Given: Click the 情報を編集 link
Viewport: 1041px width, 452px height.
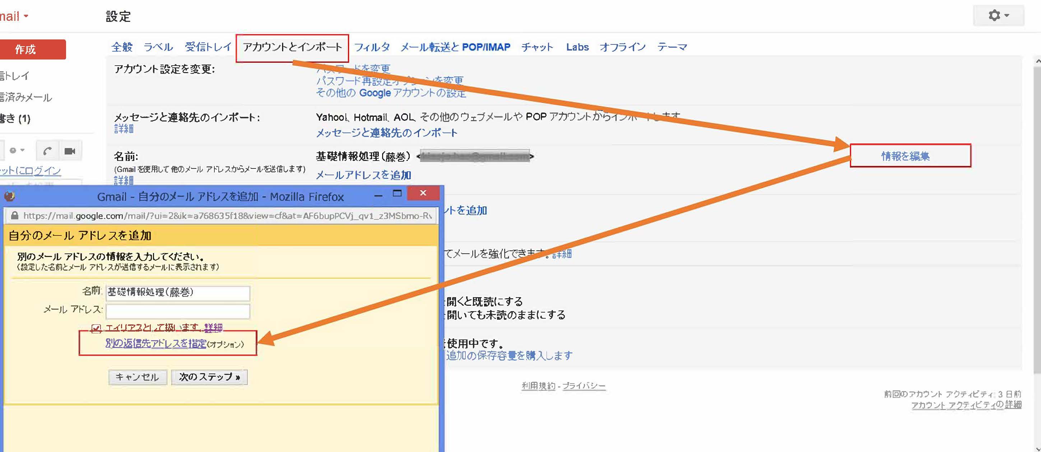Looking at the screenshot, I should coord(905,156).
